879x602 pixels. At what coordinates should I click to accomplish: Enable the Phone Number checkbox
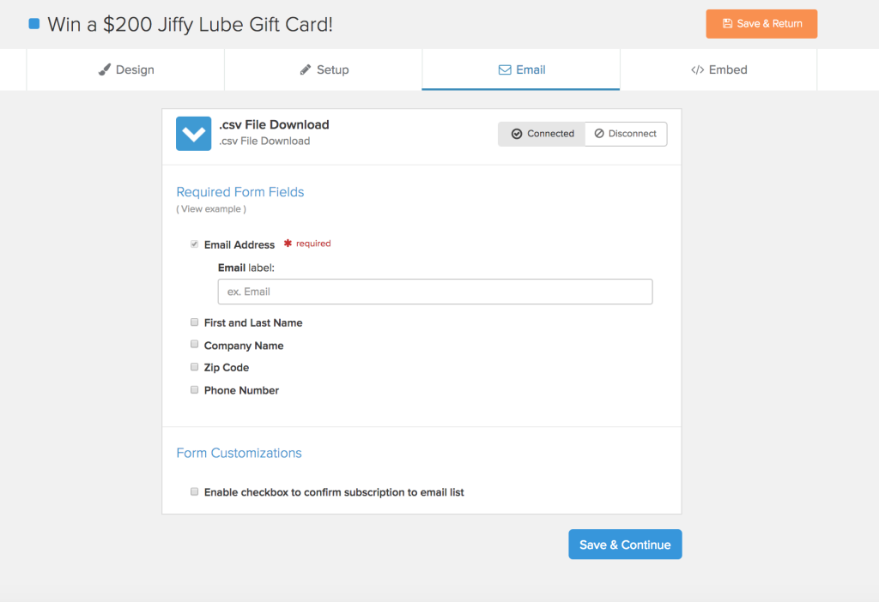tap(195, 390)
